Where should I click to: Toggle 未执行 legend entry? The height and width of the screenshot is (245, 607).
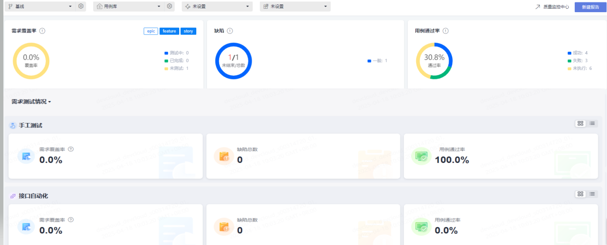[x=580, y=68]
